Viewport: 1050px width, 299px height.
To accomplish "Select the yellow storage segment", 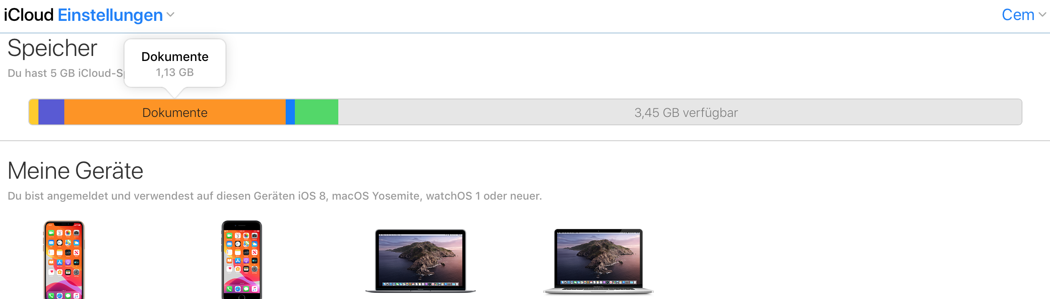I will (x=34, y=112).
